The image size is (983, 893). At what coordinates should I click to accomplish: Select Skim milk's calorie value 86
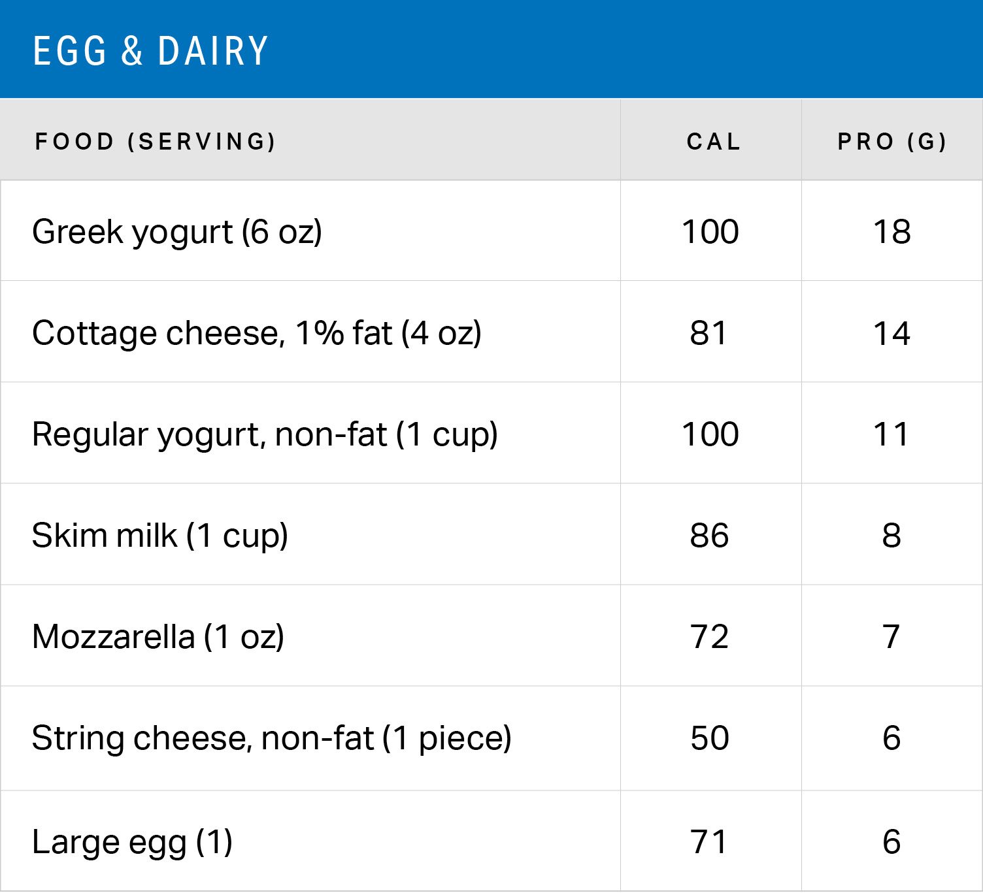709,536
